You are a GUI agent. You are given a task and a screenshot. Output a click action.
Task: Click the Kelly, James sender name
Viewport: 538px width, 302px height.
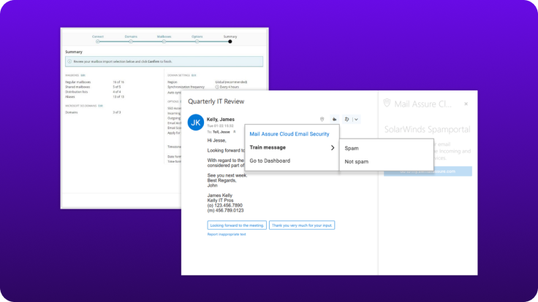(x=221, y=119)
